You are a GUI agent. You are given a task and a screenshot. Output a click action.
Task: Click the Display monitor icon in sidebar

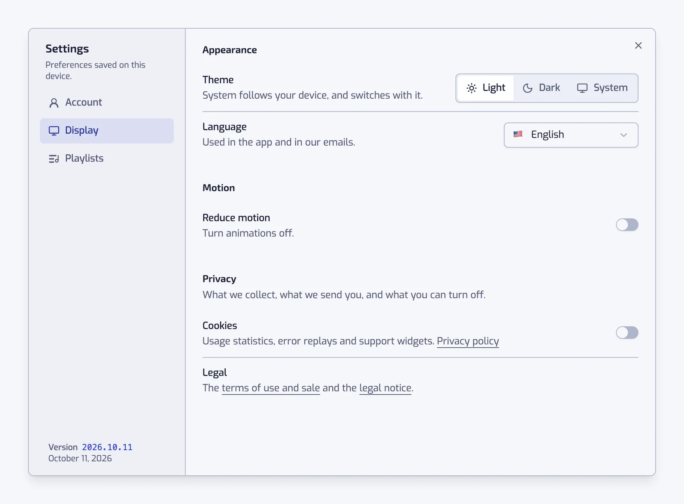[54, 131]
